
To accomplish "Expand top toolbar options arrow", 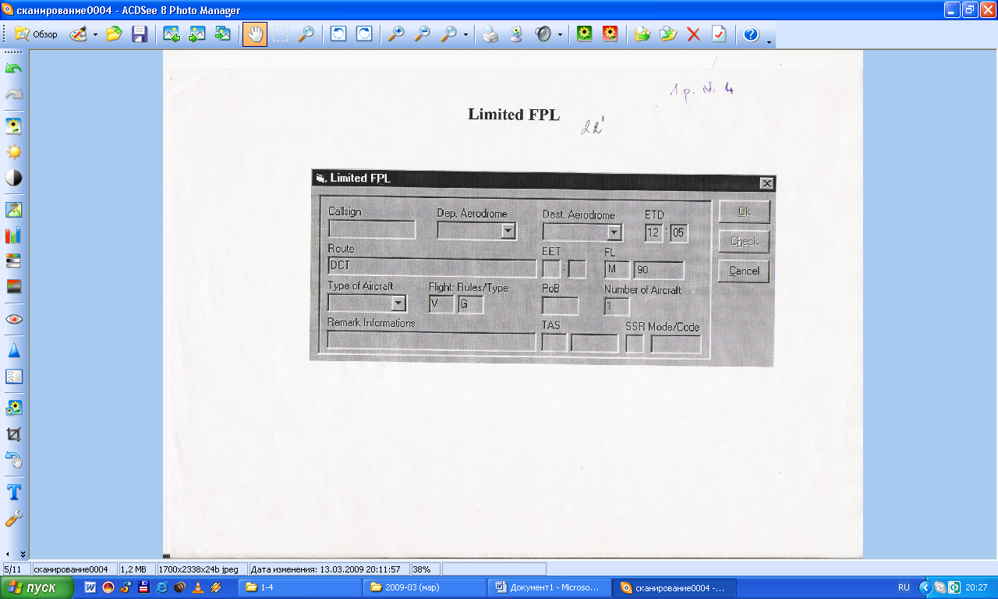I will (x=769, y=42).
